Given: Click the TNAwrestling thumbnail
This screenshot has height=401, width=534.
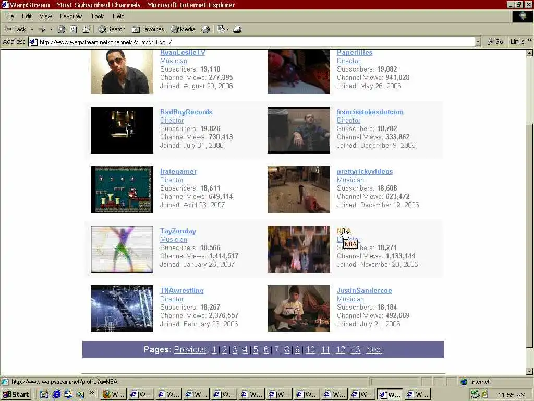Looking at the screenshot, I should [122, 309].
